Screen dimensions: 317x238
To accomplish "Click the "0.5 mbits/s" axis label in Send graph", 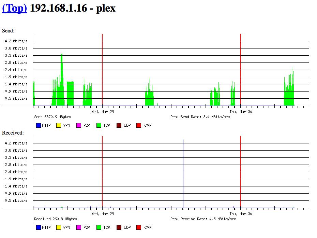I will [x=16, y=98].
